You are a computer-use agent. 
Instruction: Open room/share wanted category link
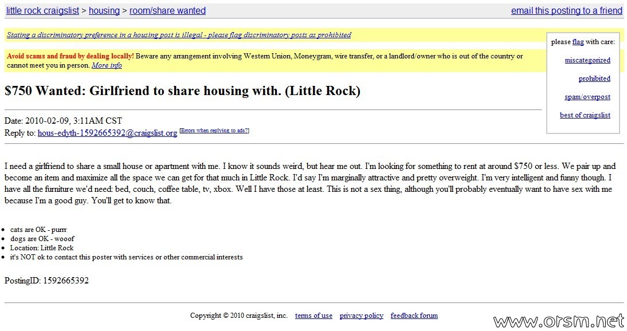(x=167, y=11)
